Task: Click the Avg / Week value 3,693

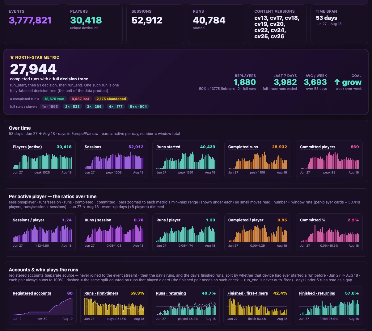Action: click(x=315, y=82)
